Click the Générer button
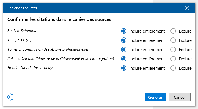The image size is (198, 109). point(155,97)
